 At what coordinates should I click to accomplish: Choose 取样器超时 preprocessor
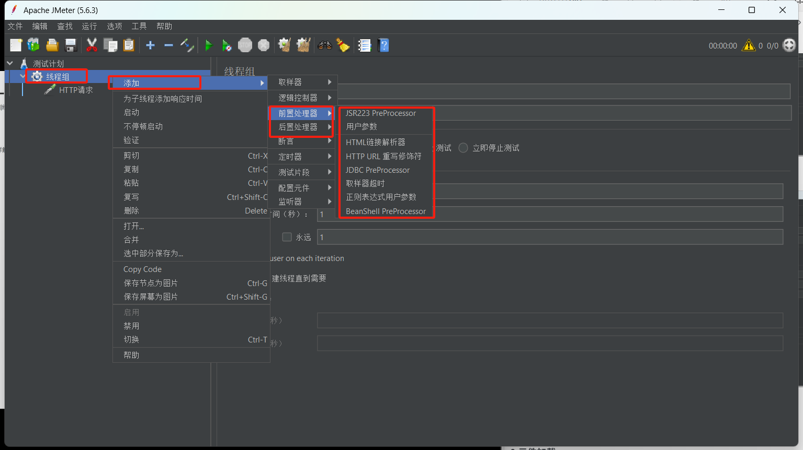(387, 184)
